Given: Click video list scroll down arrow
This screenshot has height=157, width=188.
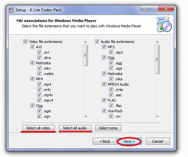Looking at the screenshot, I should [x=86, y=116].
